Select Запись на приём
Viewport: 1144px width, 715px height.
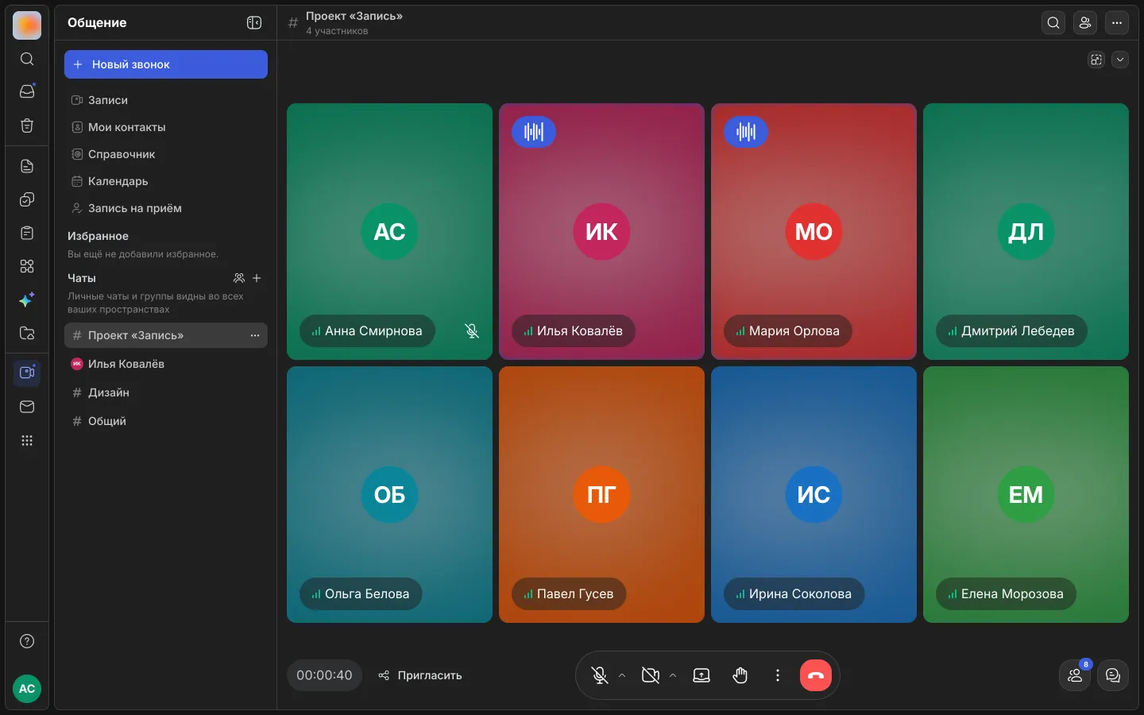(165, 208)
